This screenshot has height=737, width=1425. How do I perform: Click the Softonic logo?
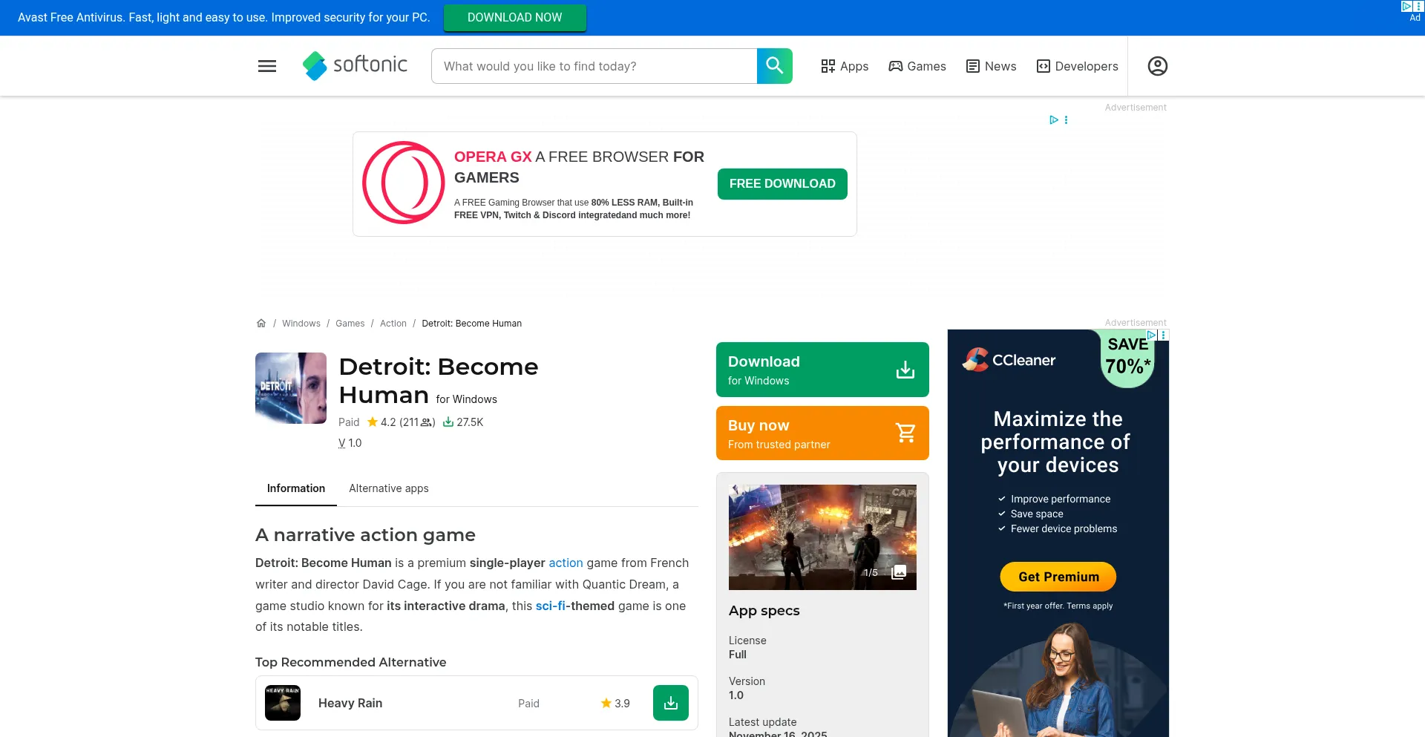pyautogui.click(x=355, y=65)
